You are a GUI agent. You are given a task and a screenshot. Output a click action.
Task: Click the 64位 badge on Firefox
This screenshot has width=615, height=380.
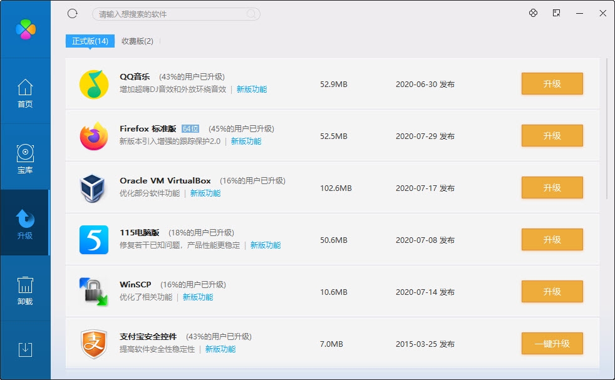[190, 128]
